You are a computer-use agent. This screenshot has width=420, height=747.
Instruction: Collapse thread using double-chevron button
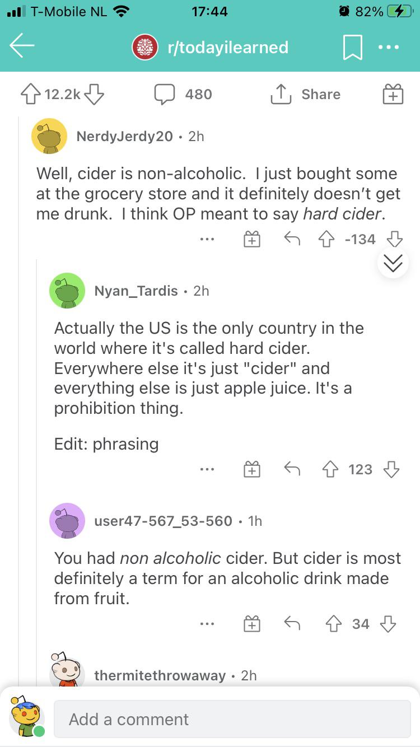coord(393,263)
